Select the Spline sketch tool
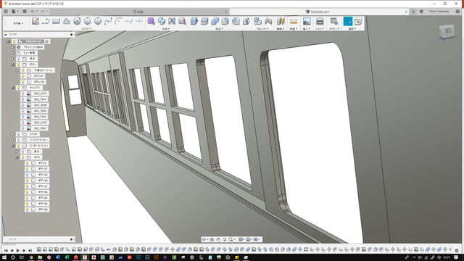464x261 pixels. click(108, 21)
